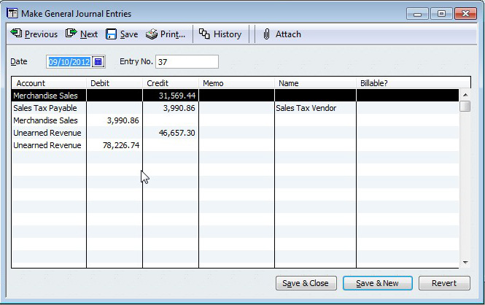Viewport: 485px width, 305px height.
Task: Click the 46,657.30 credit cell
Action: pos(170,133)
